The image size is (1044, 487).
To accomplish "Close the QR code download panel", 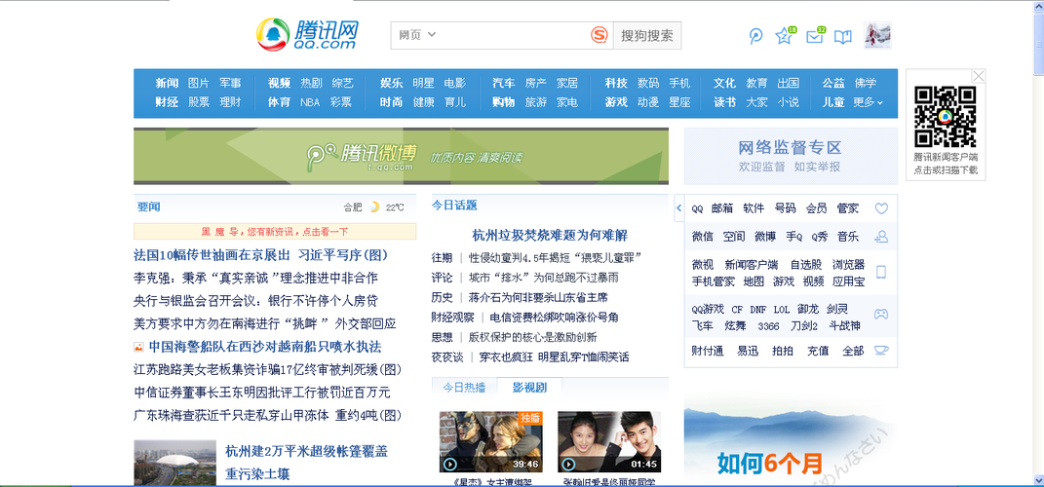I will pos(978,76).
